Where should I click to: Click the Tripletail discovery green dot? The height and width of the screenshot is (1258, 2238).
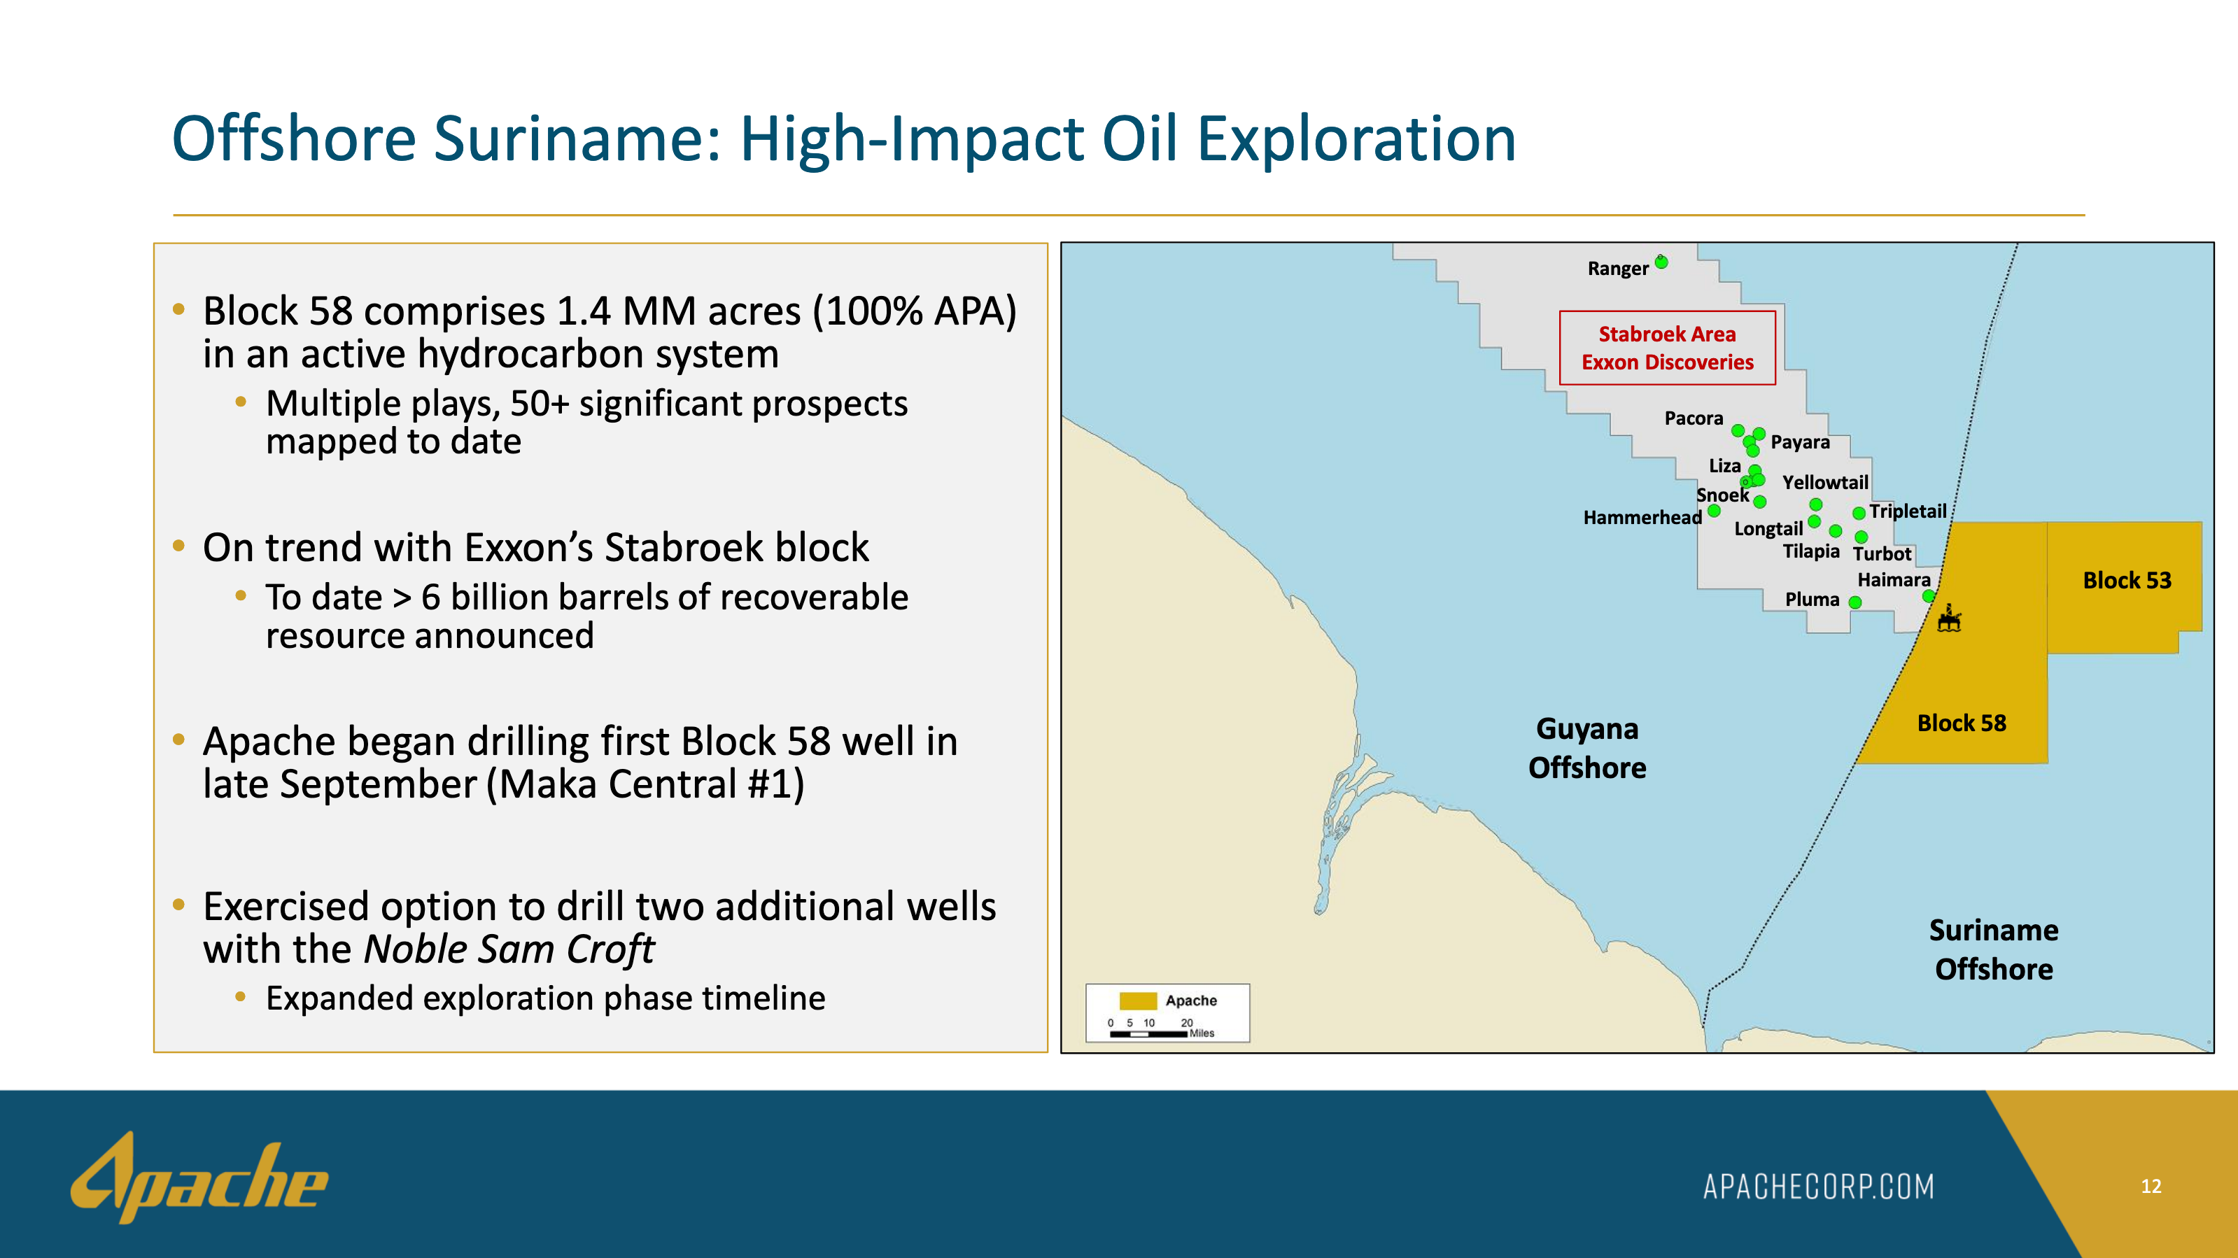coord(1859,514)
